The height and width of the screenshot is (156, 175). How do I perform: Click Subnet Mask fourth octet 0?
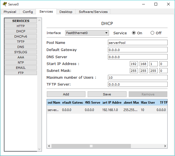[163, 71]
